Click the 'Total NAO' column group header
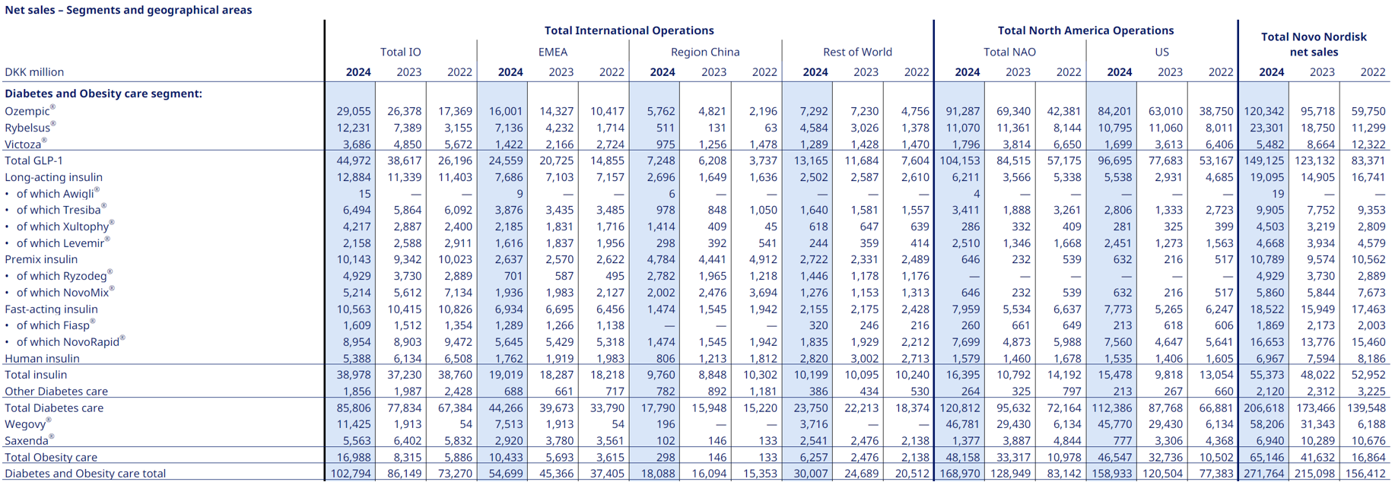The image size is (1395, 482). (x=1009, y=52)
